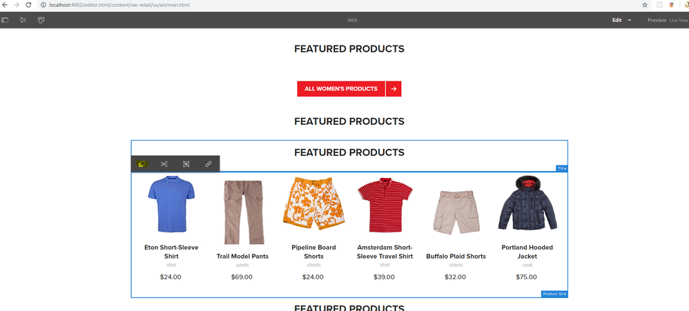Expand the Edit mode dropdown
The height and width of the screenshot is (311, 689).
629,20
